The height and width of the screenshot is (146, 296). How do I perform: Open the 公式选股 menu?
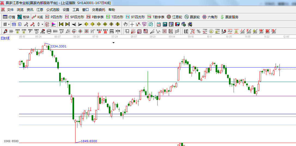(53, 10)
